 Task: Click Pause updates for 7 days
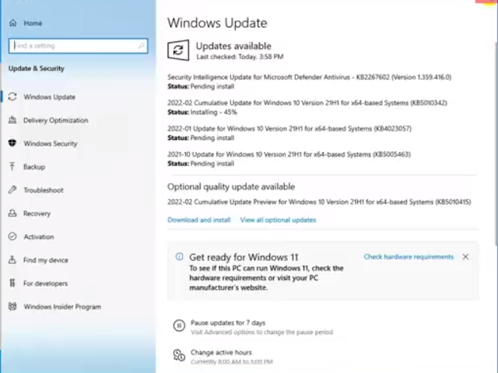click(x=228, y=323)
